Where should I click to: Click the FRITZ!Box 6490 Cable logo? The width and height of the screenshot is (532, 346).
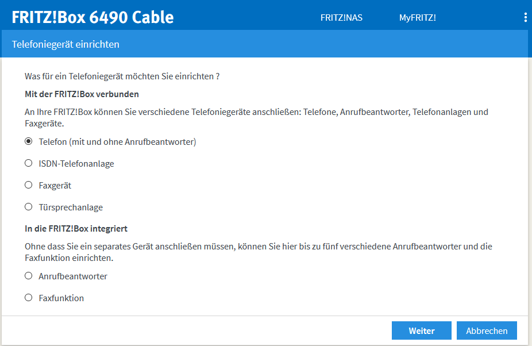click(x=92, y=17)
